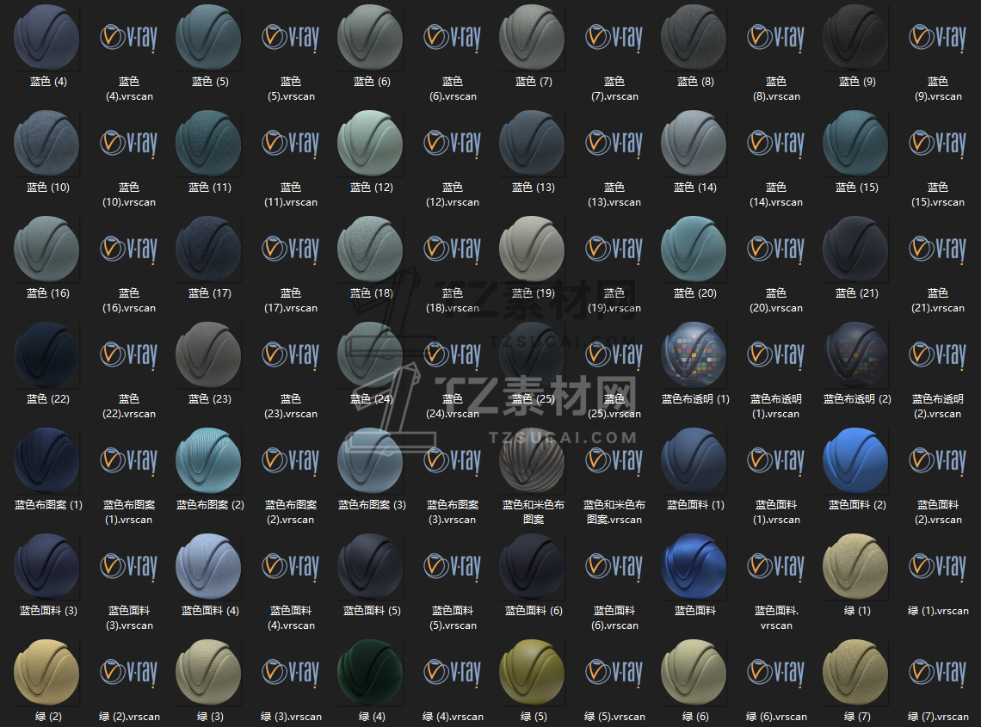This screenshot has width=981, height=727.
Task: Click the 蓝色 (10).vrscan file icon
Action: click(129, 144)
